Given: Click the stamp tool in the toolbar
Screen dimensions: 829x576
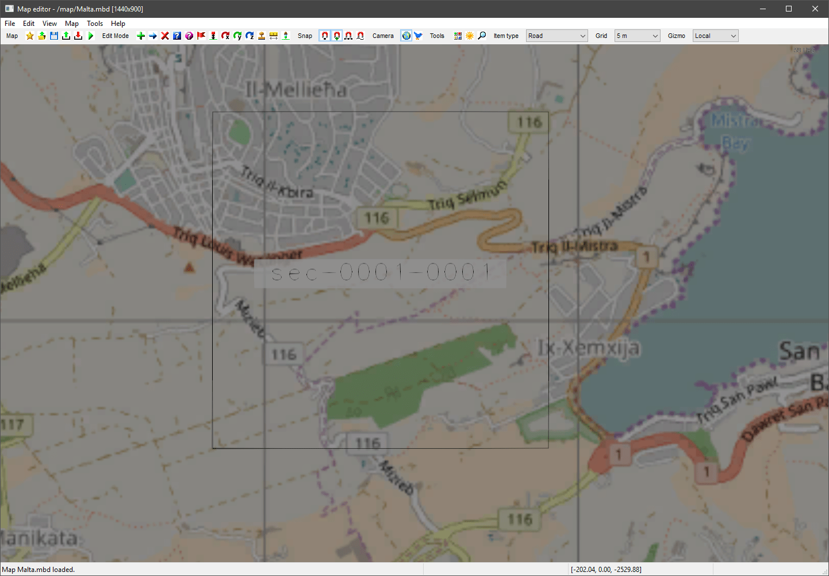Looking at the screenshot, I should 262,36.
